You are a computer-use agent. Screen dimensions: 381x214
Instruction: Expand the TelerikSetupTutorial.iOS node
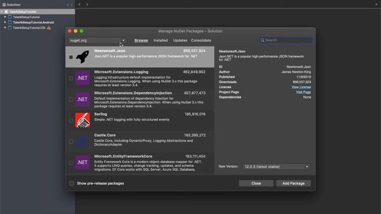(x=5, y=28)
